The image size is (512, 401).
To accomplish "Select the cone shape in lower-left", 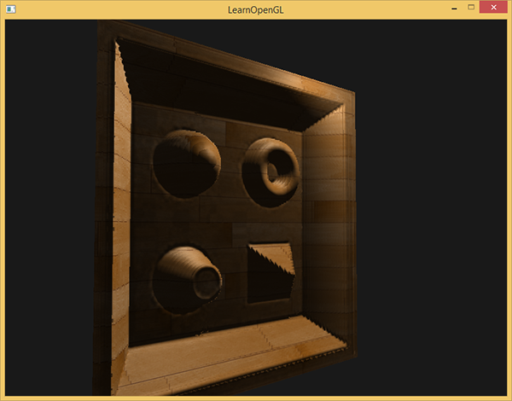I will point(188,276).
